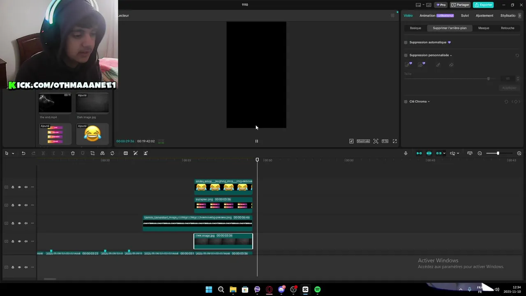This screenshot has width=526, height=296.
Task: Open Spotify from the Windows taskbar
Action: pyautogui.click(x=318, y=289)
